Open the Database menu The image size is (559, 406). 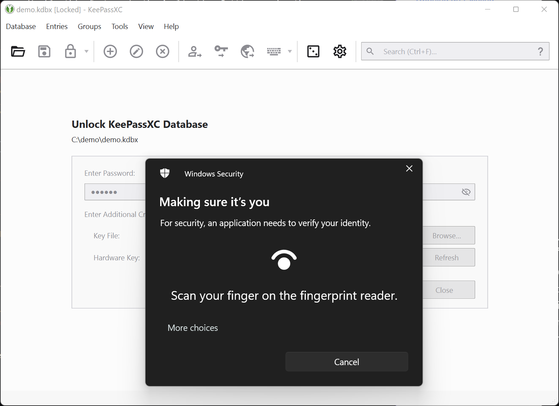[x=21, y=27]
